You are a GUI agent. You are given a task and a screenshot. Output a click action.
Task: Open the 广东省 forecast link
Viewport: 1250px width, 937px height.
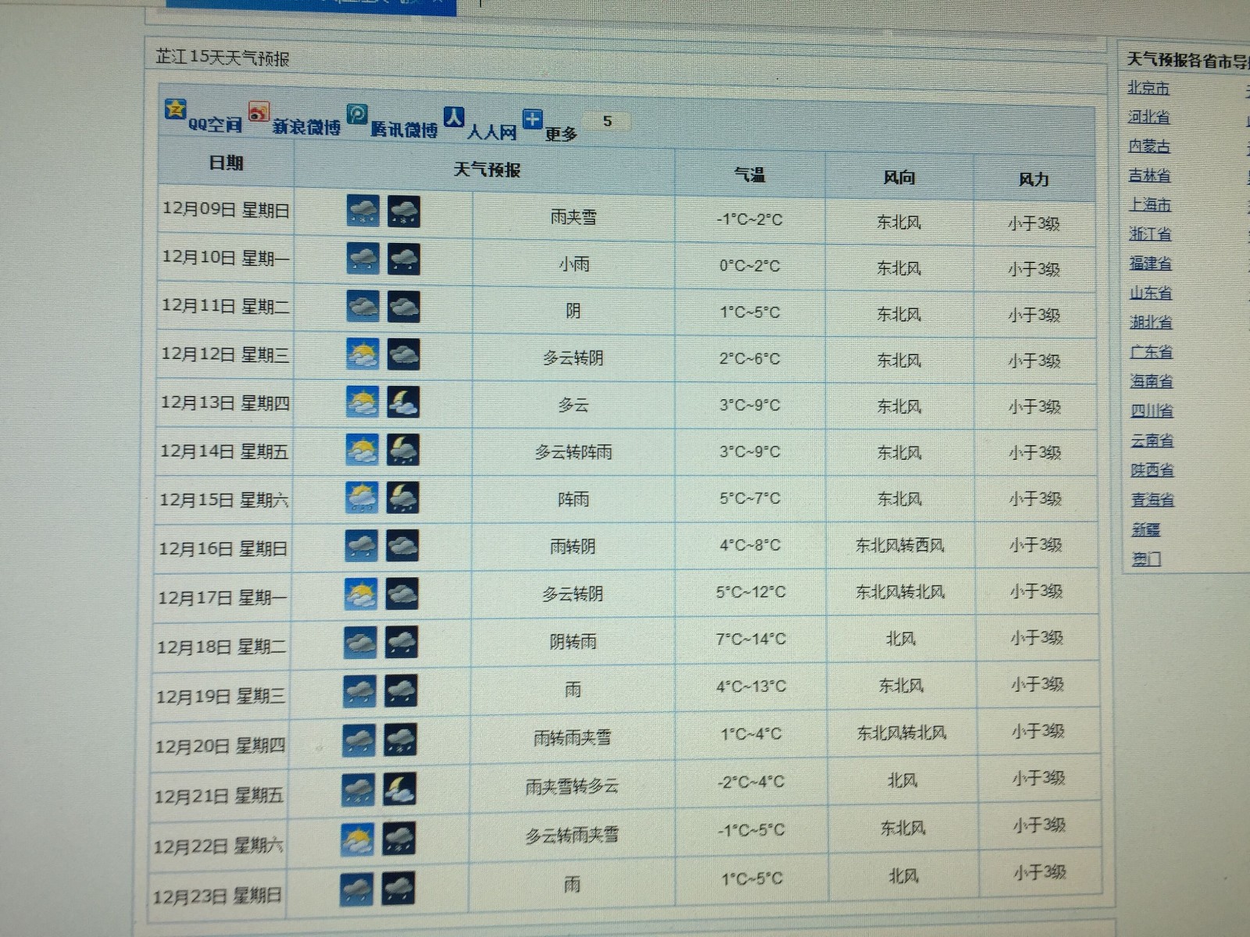1152,351
